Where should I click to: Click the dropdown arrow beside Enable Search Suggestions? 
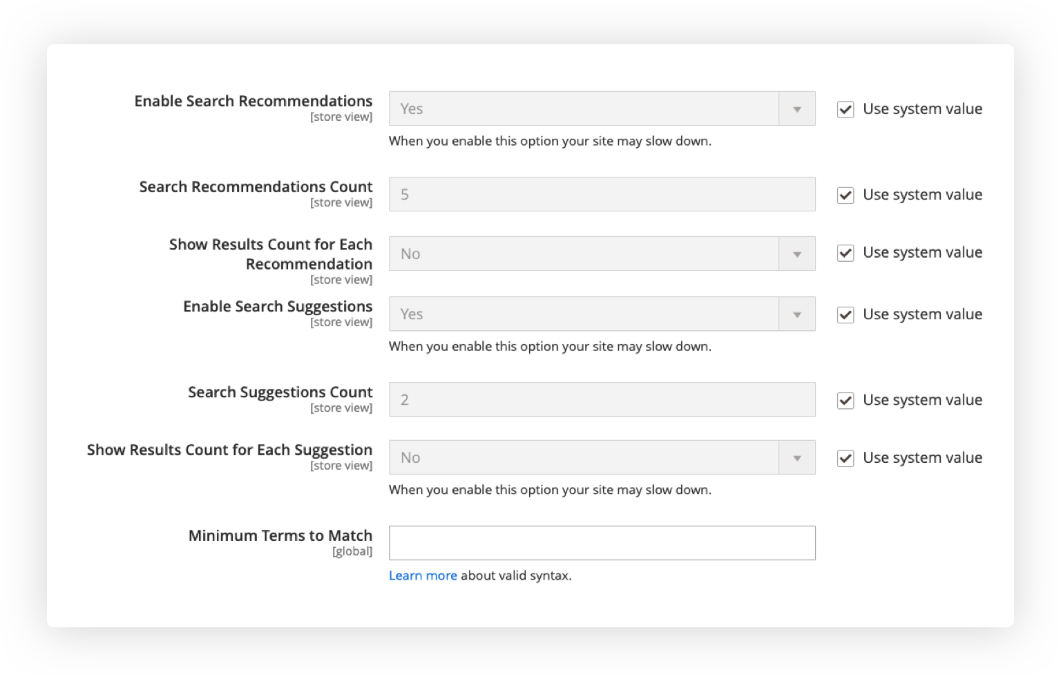pyautogui.click(x=798, y=314)
